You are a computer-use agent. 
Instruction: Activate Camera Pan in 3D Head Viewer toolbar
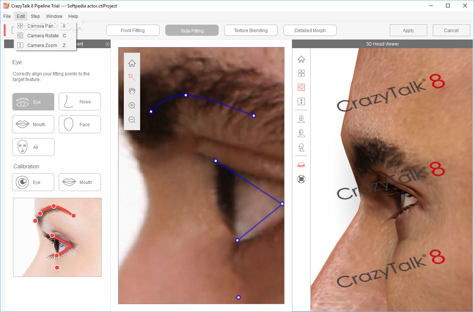point(301,73)
